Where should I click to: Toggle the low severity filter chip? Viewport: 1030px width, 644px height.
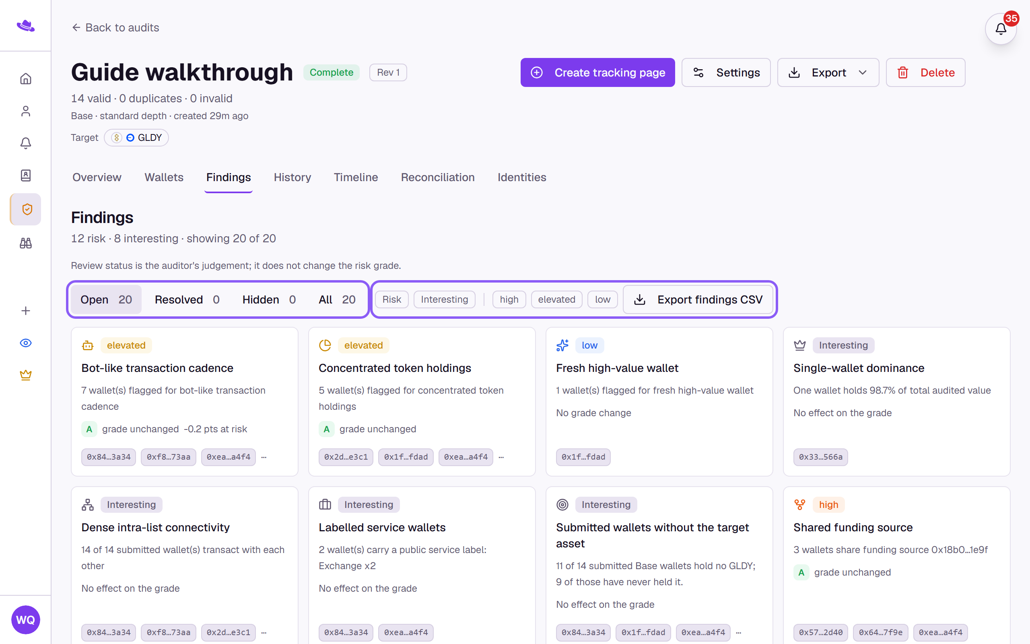click(603, 299)
